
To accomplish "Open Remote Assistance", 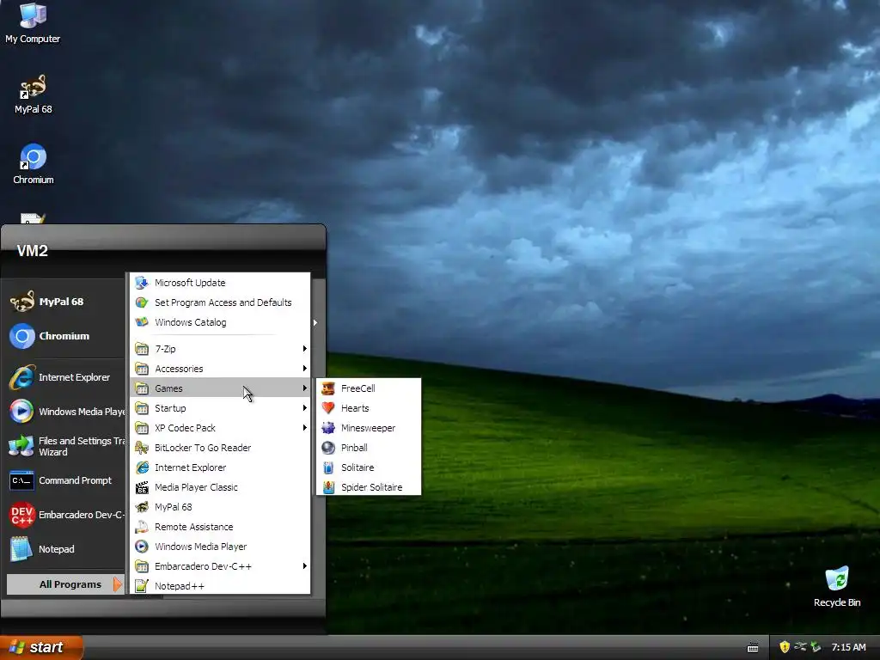I will click(x=220, y=527).
